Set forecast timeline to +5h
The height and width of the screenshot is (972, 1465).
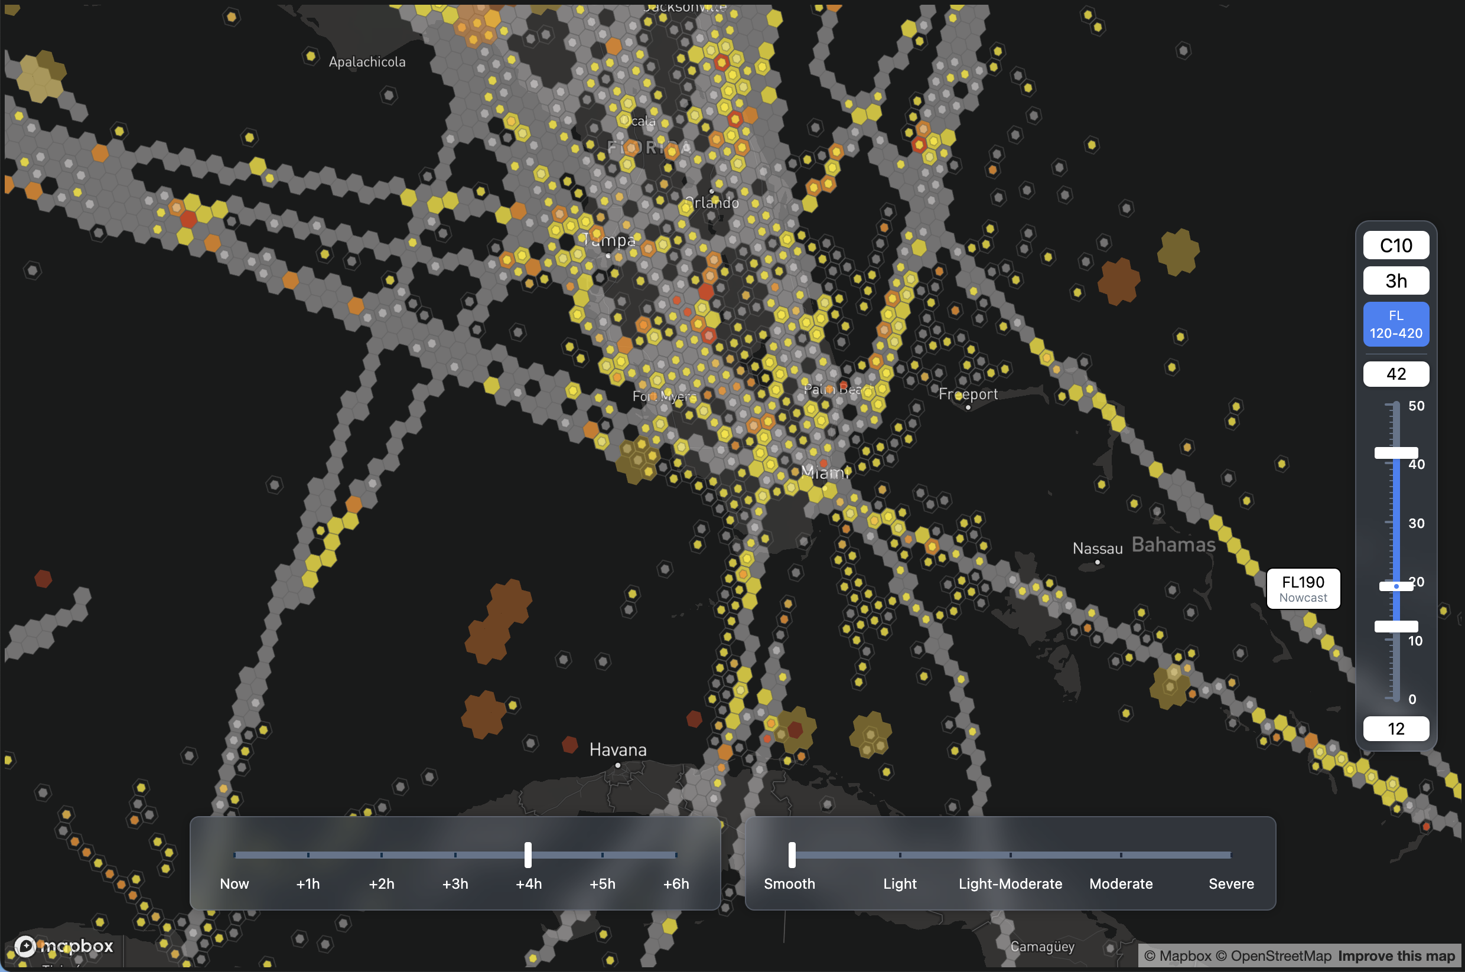coord(602,883)
